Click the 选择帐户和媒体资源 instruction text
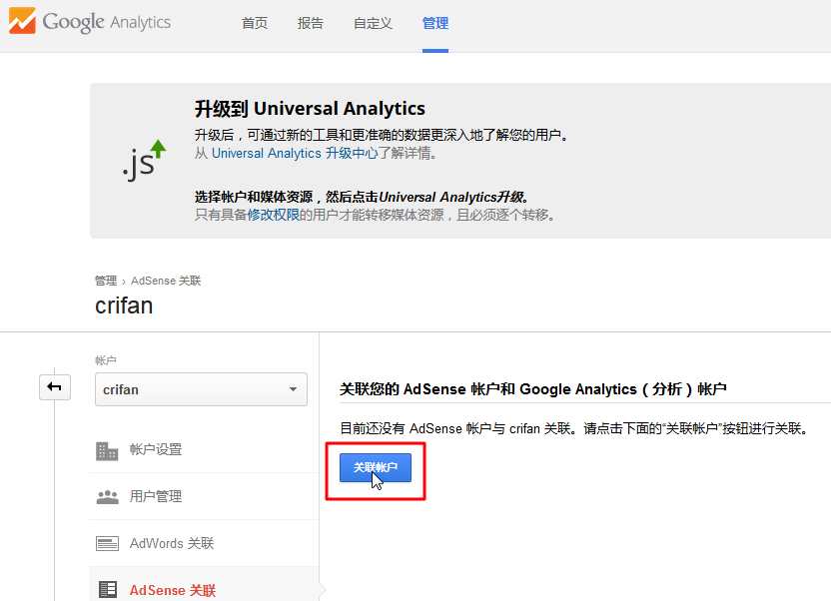Image resolution: width=831 pixels, height=601 pixels. 362,197
